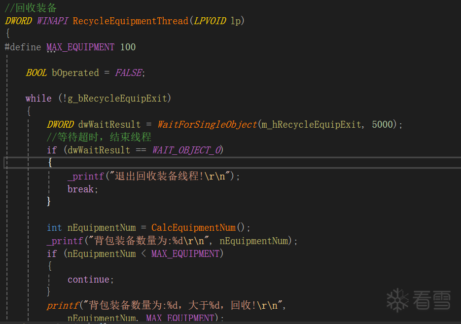Click the WINAPI keyword in function signature
Image resolution: width=461 pixels, height=324 pixels.
tap(52, 21)
